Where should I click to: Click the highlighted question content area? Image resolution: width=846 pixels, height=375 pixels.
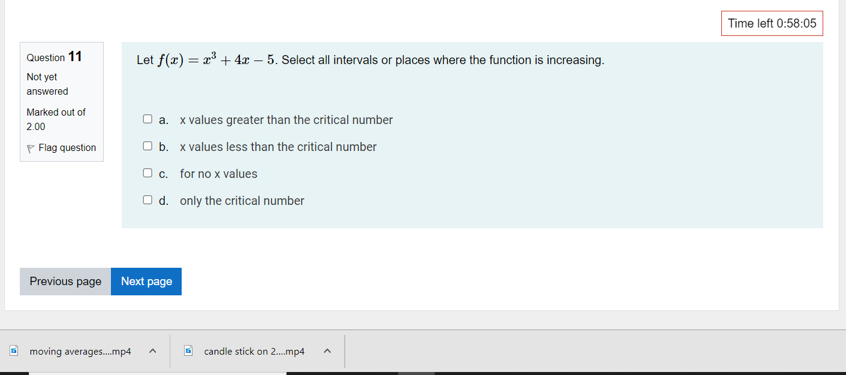point(472,135)
